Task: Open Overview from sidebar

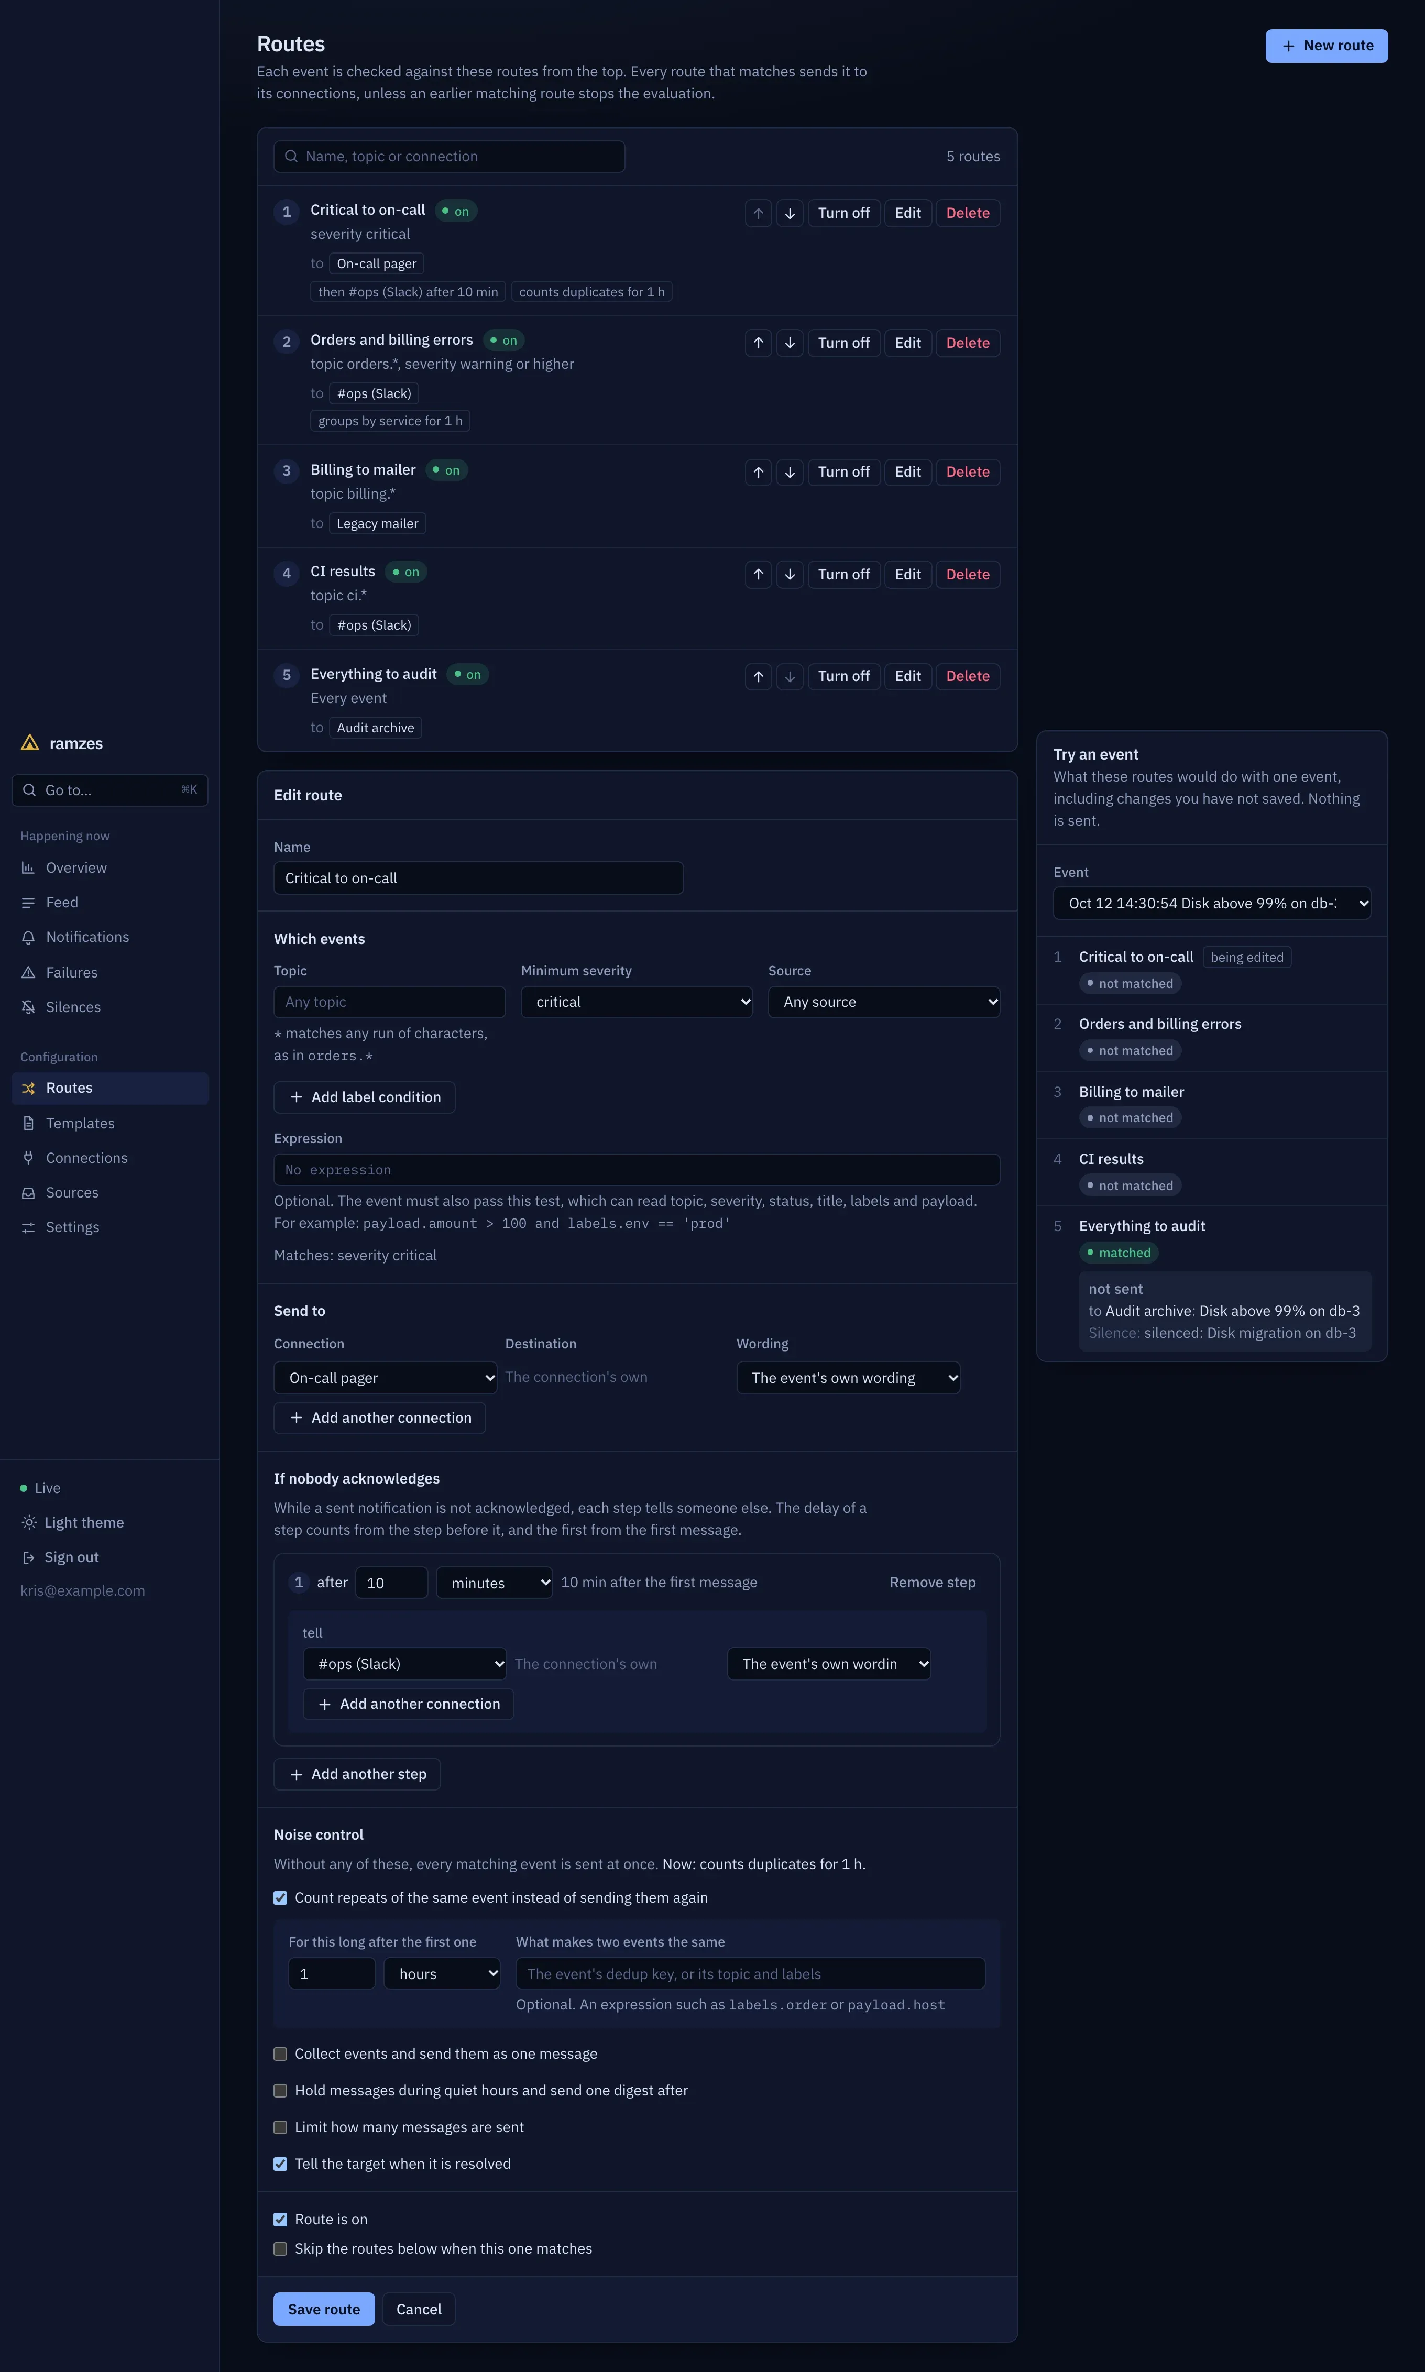Action: 109,868
